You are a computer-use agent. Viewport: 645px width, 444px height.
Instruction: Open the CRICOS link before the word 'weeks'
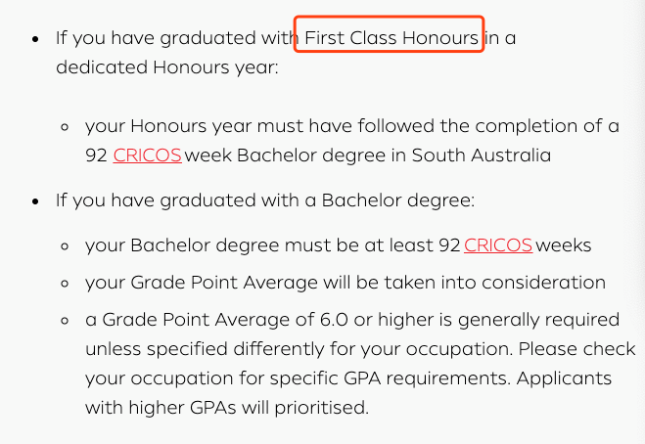pyautogui.click(x=498, y=245)
